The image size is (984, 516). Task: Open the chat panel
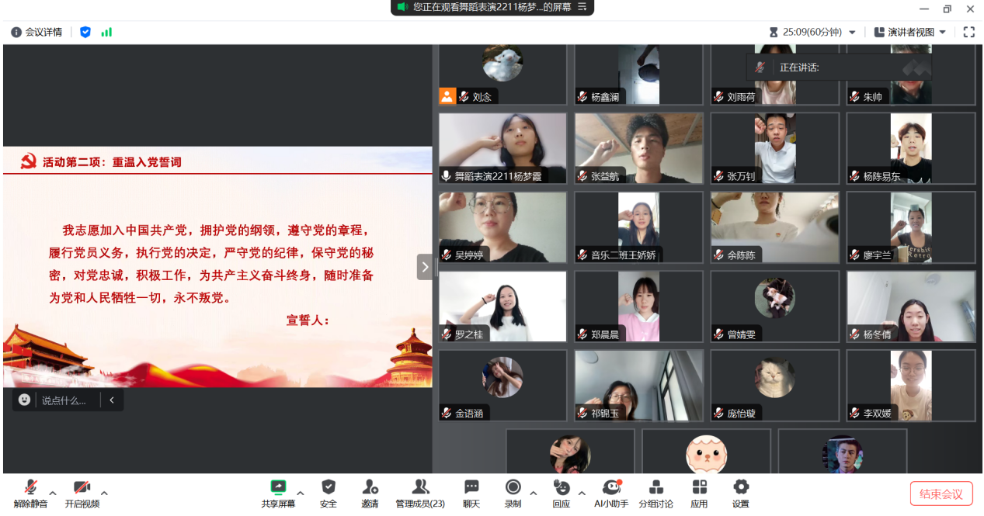[x=471, y=492]
